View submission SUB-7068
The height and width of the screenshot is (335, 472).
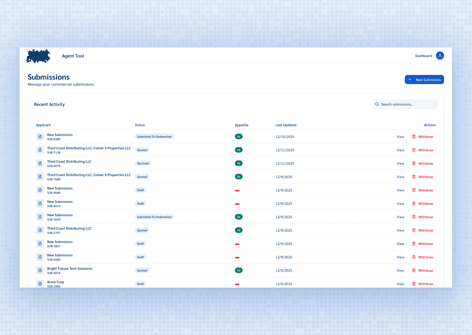point(400,177)
